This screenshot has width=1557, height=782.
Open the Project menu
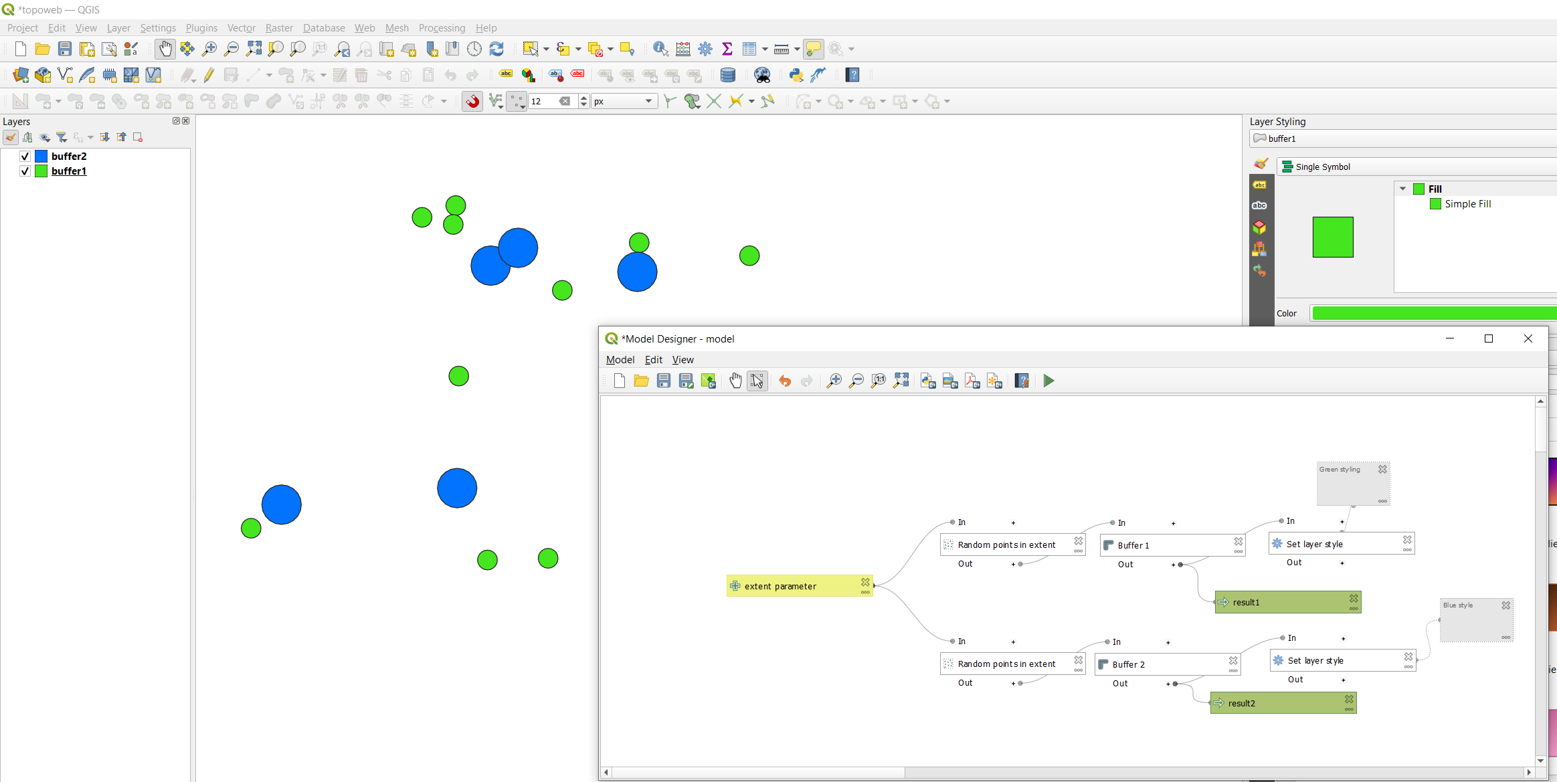pyautogui.click(x=23, y=27)
